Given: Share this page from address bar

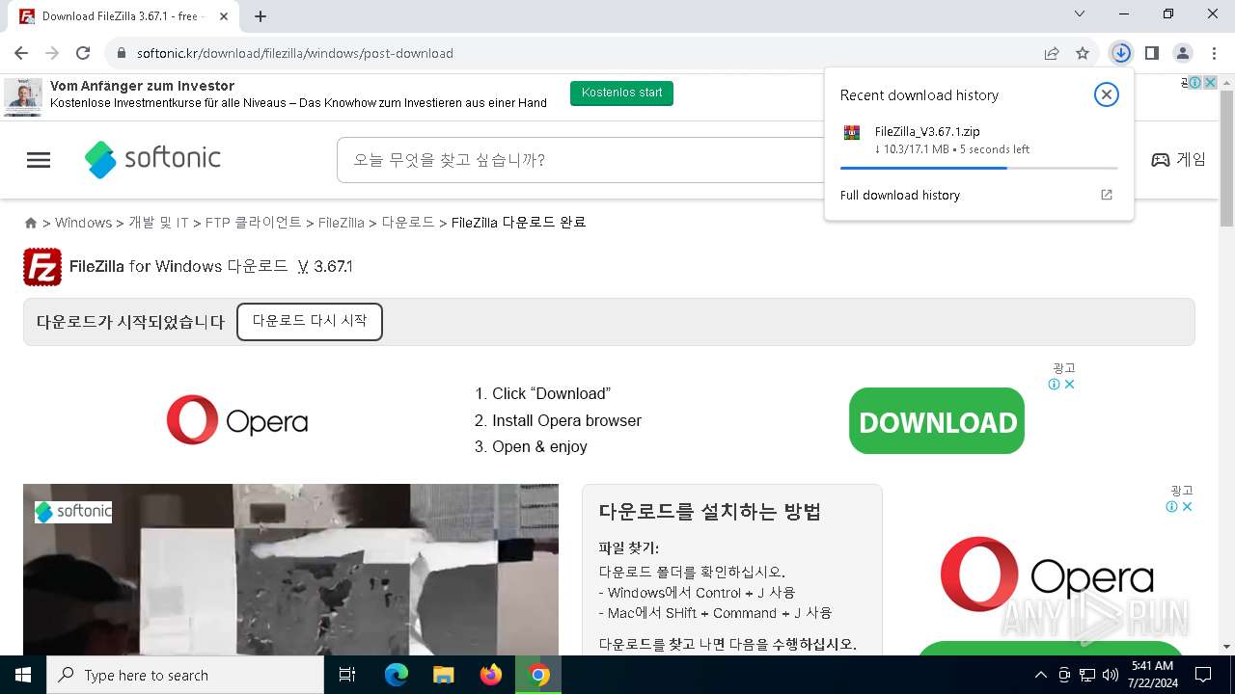Looking at the screenshot, I should pos(1052,53).
